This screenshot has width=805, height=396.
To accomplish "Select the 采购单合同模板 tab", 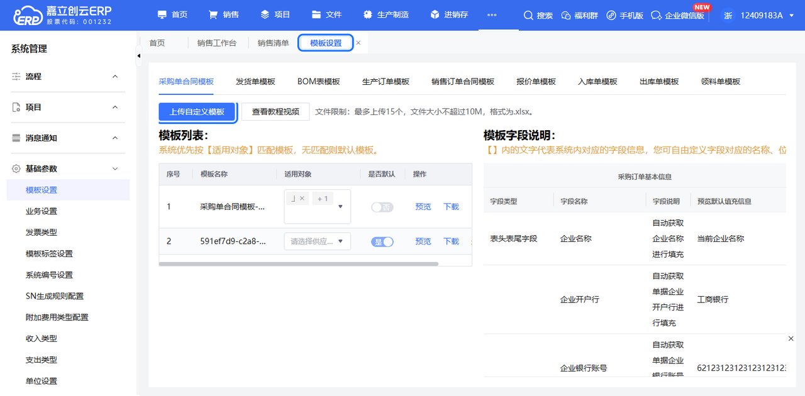I will (186, 82).
